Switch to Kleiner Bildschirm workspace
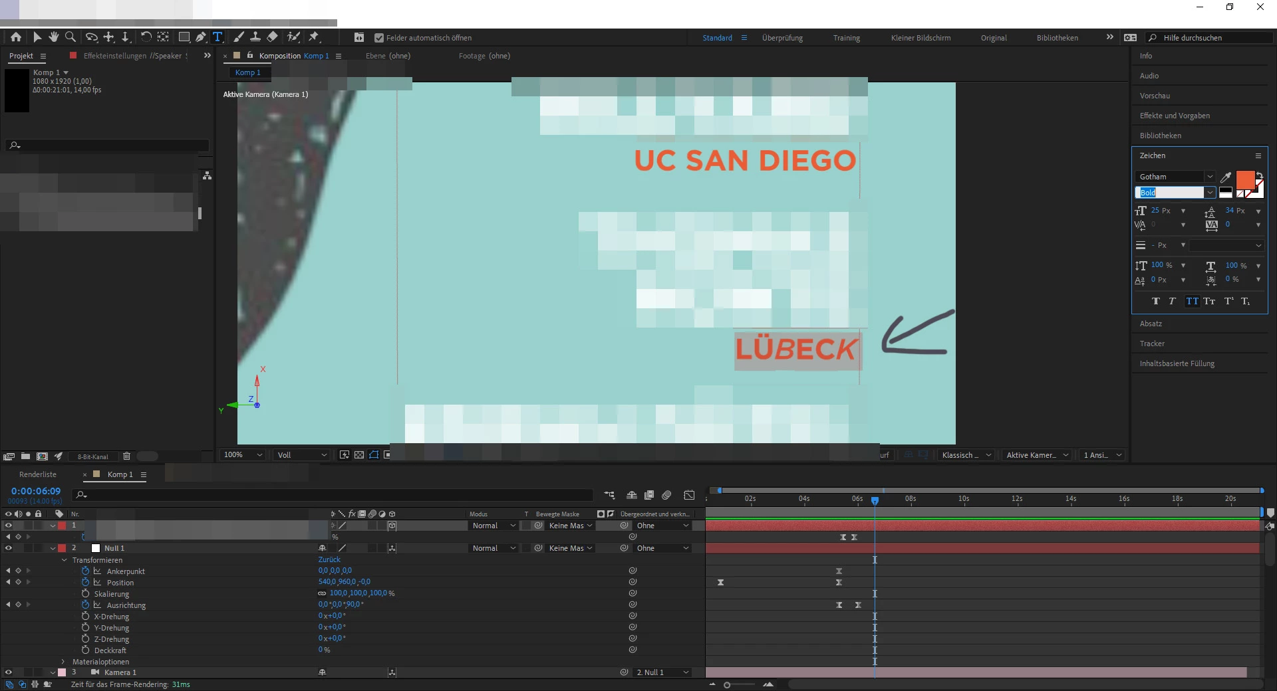 point(921,38)
